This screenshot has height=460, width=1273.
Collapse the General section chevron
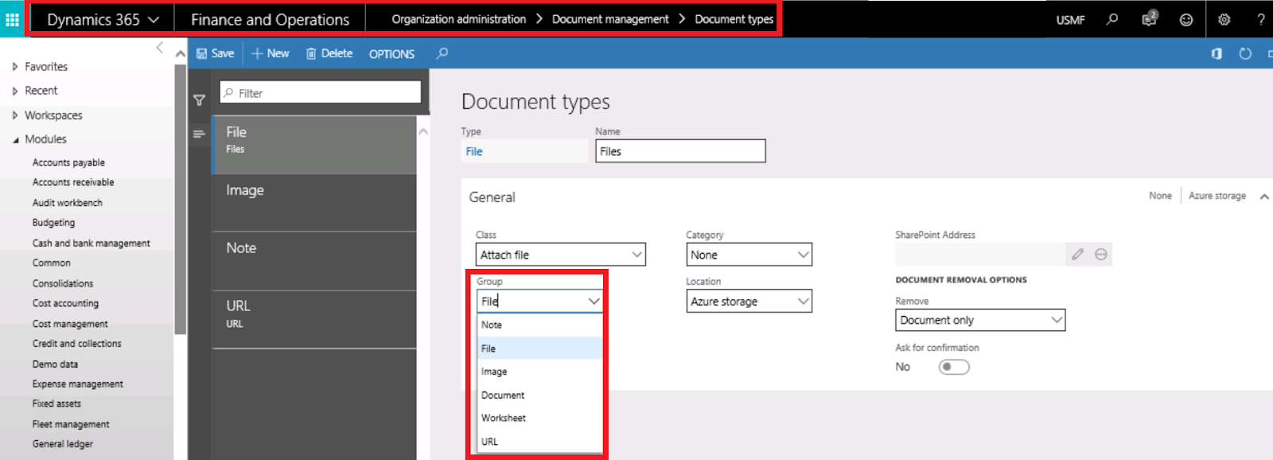point(1264,197)
